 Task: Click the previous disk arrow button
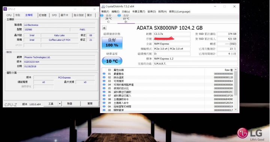point(104,28)
